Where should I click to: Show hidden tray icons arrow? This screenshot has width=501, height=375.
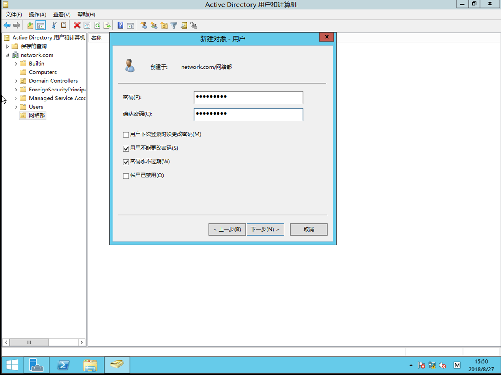coord(411,365)
